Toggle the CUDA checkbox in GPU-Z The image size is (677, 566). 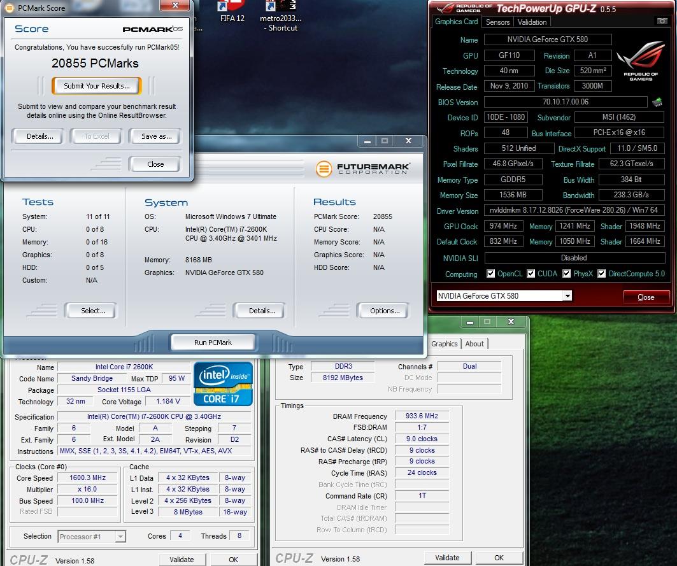point(531,273)
